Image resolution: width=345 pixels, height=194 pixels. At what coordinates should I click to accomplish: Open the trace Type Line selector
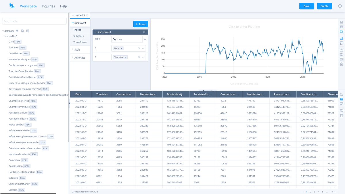pyautogui.click(x=127, y=39)
